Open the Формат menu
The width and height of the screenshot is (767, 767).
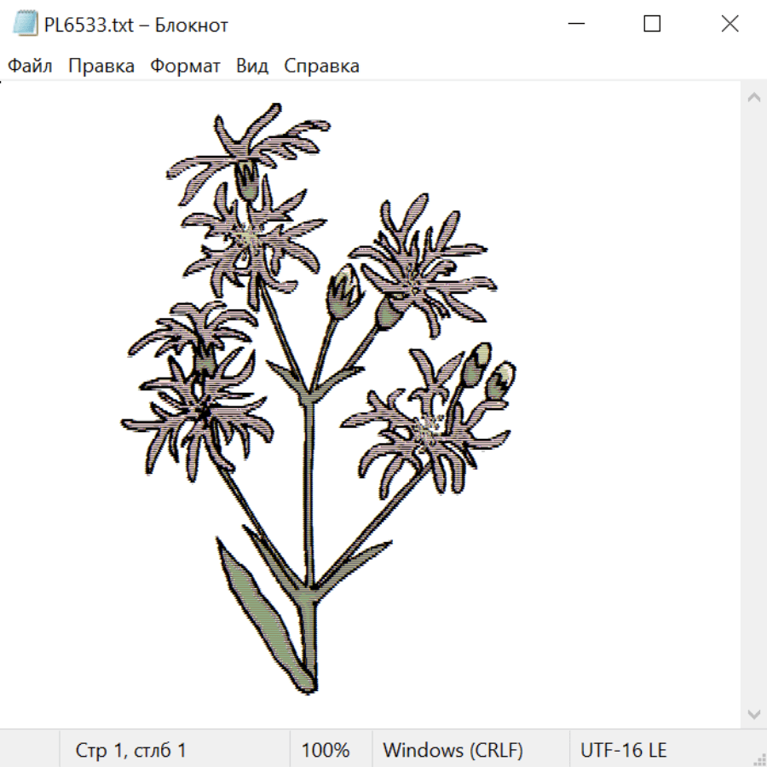pos(185,66)
